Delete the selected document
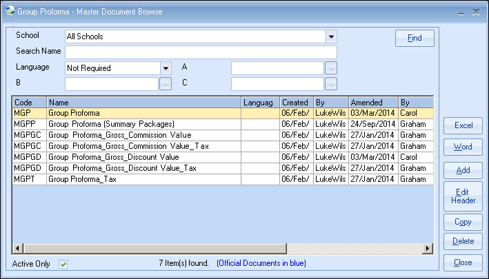This screenshot has width=489, height=279. pyautogui.click(x=463, y=241)
